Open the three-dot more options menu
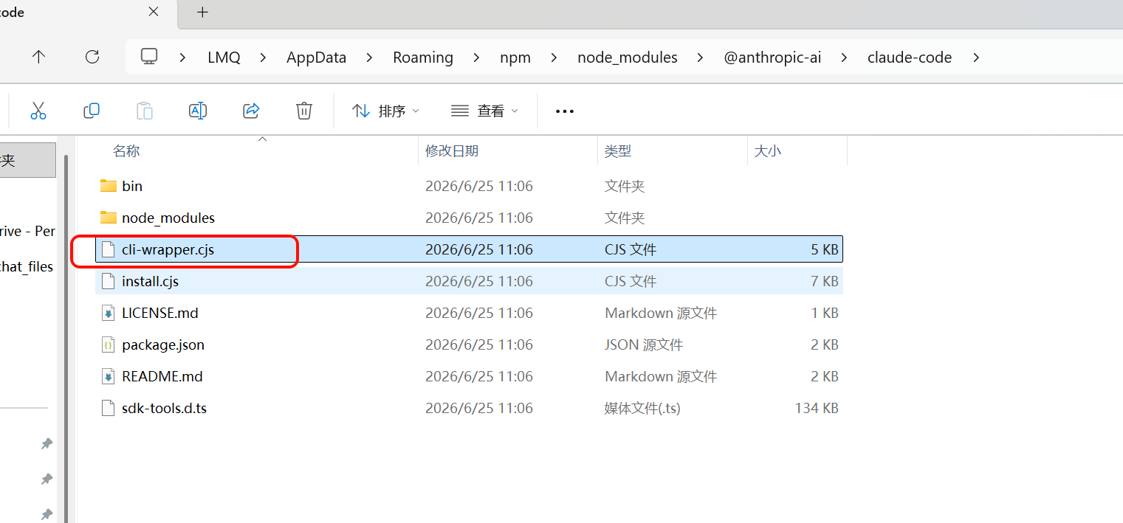The height and width of the screenshot is (523, 1123). (x=565, y=111)
